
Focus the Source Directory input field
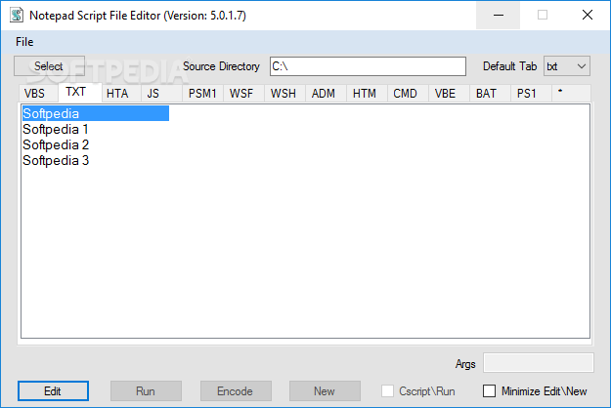point(368,66)
